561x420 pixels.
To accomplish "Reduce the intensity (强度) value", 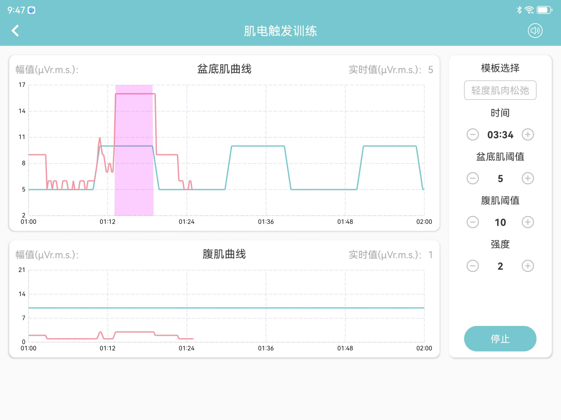I will (473, 266).
